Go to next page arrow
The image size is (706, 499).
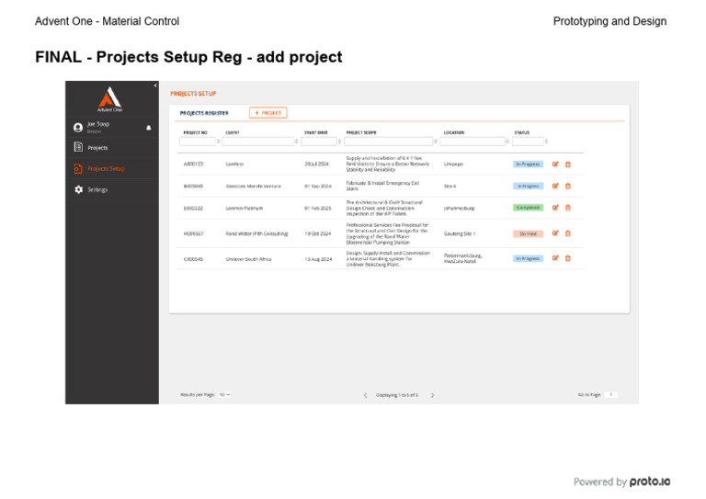(432, 395)
